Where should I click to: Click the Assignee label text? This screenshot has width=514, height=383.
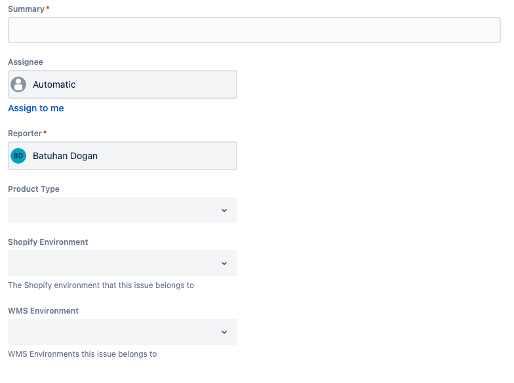coord(26,62)
